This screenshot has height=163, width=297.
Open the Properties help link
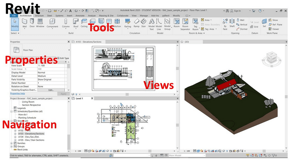tap(17, 94)
